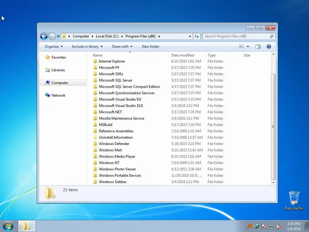Open recent pages dropdown arrow near Forward
Viewport: 309px width, 232px height.
58,37
